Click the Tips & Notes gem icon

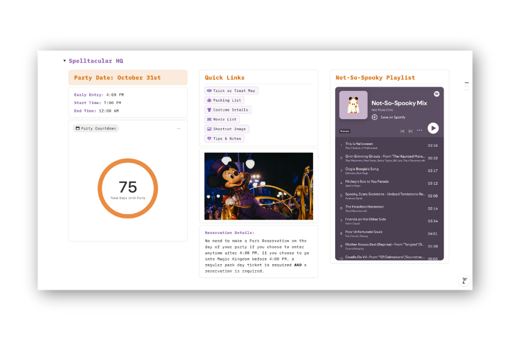click(x=209, y=138)
